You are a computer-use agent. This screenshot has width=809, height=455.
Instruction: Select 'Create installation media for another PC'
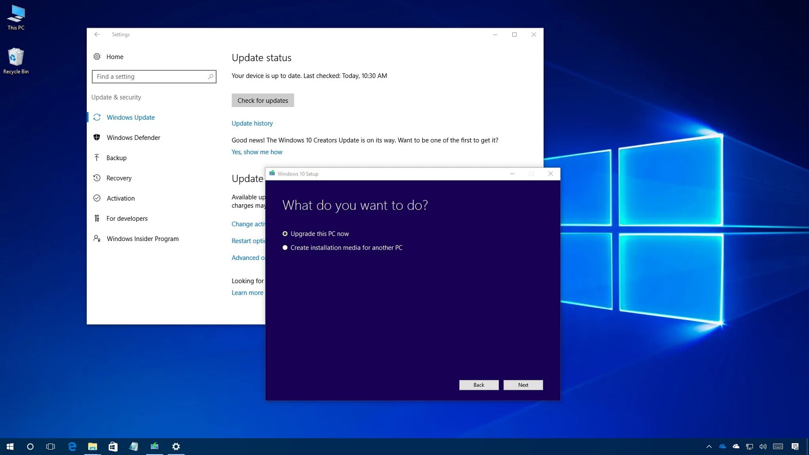(286, 247)
